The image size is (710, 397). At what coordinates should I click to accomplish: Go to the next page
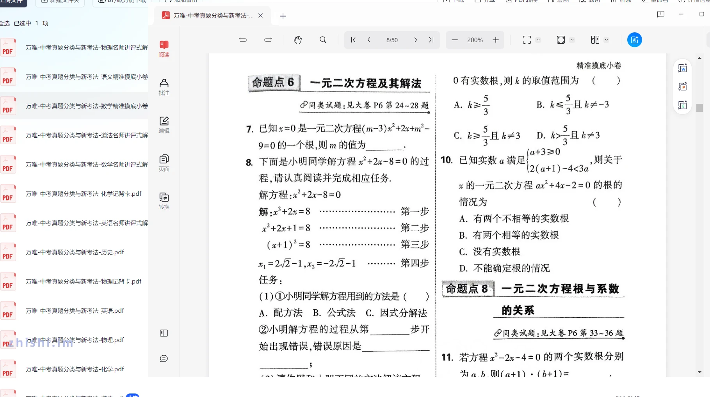[x=416, y=40]
